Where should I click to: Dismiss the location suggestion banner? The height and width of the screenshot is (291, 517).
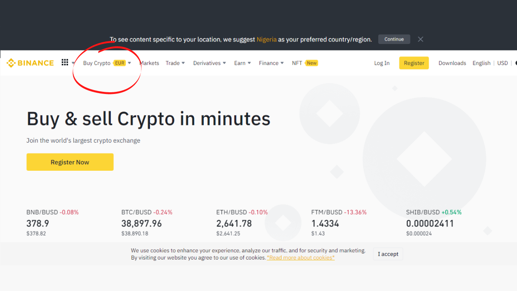pos(420,39)
